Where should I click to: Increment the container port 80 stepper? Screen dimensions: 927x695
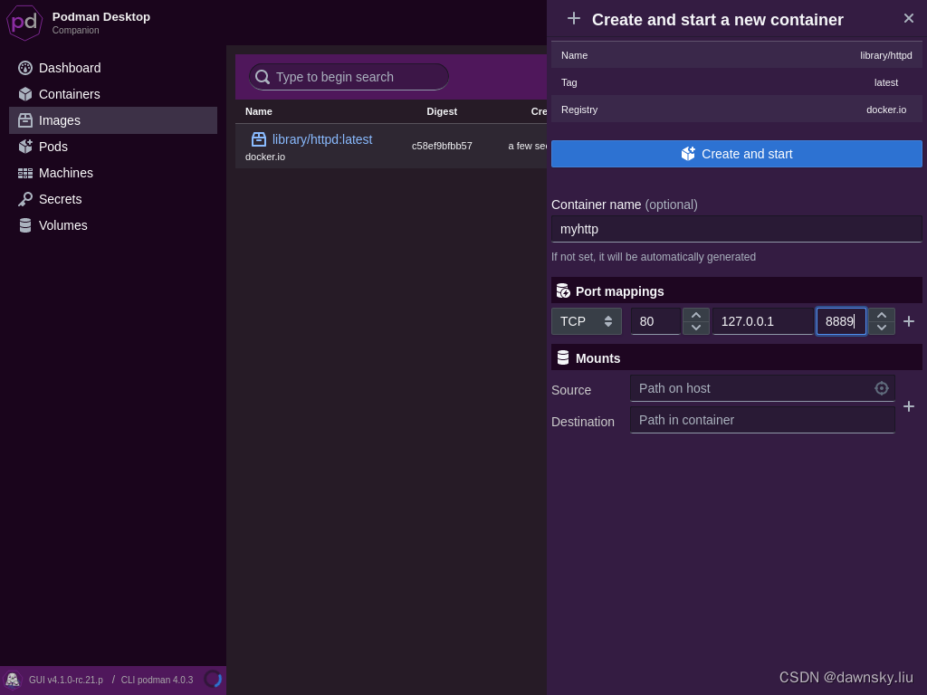(696, 315)
